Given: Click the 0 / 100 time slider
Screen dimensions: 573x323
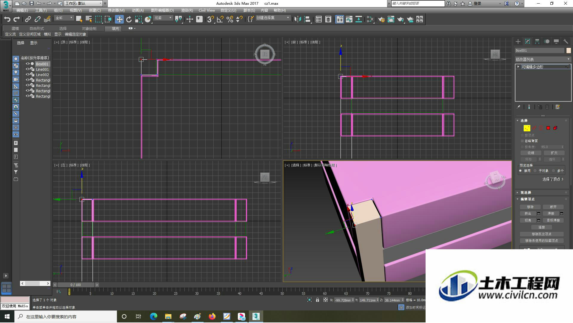Looking at the screenshot, I should (76, 285).
